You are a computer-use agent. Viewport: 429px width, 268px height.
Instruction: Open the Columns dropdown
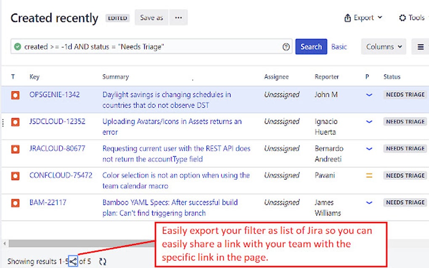(x=383, y=47)
